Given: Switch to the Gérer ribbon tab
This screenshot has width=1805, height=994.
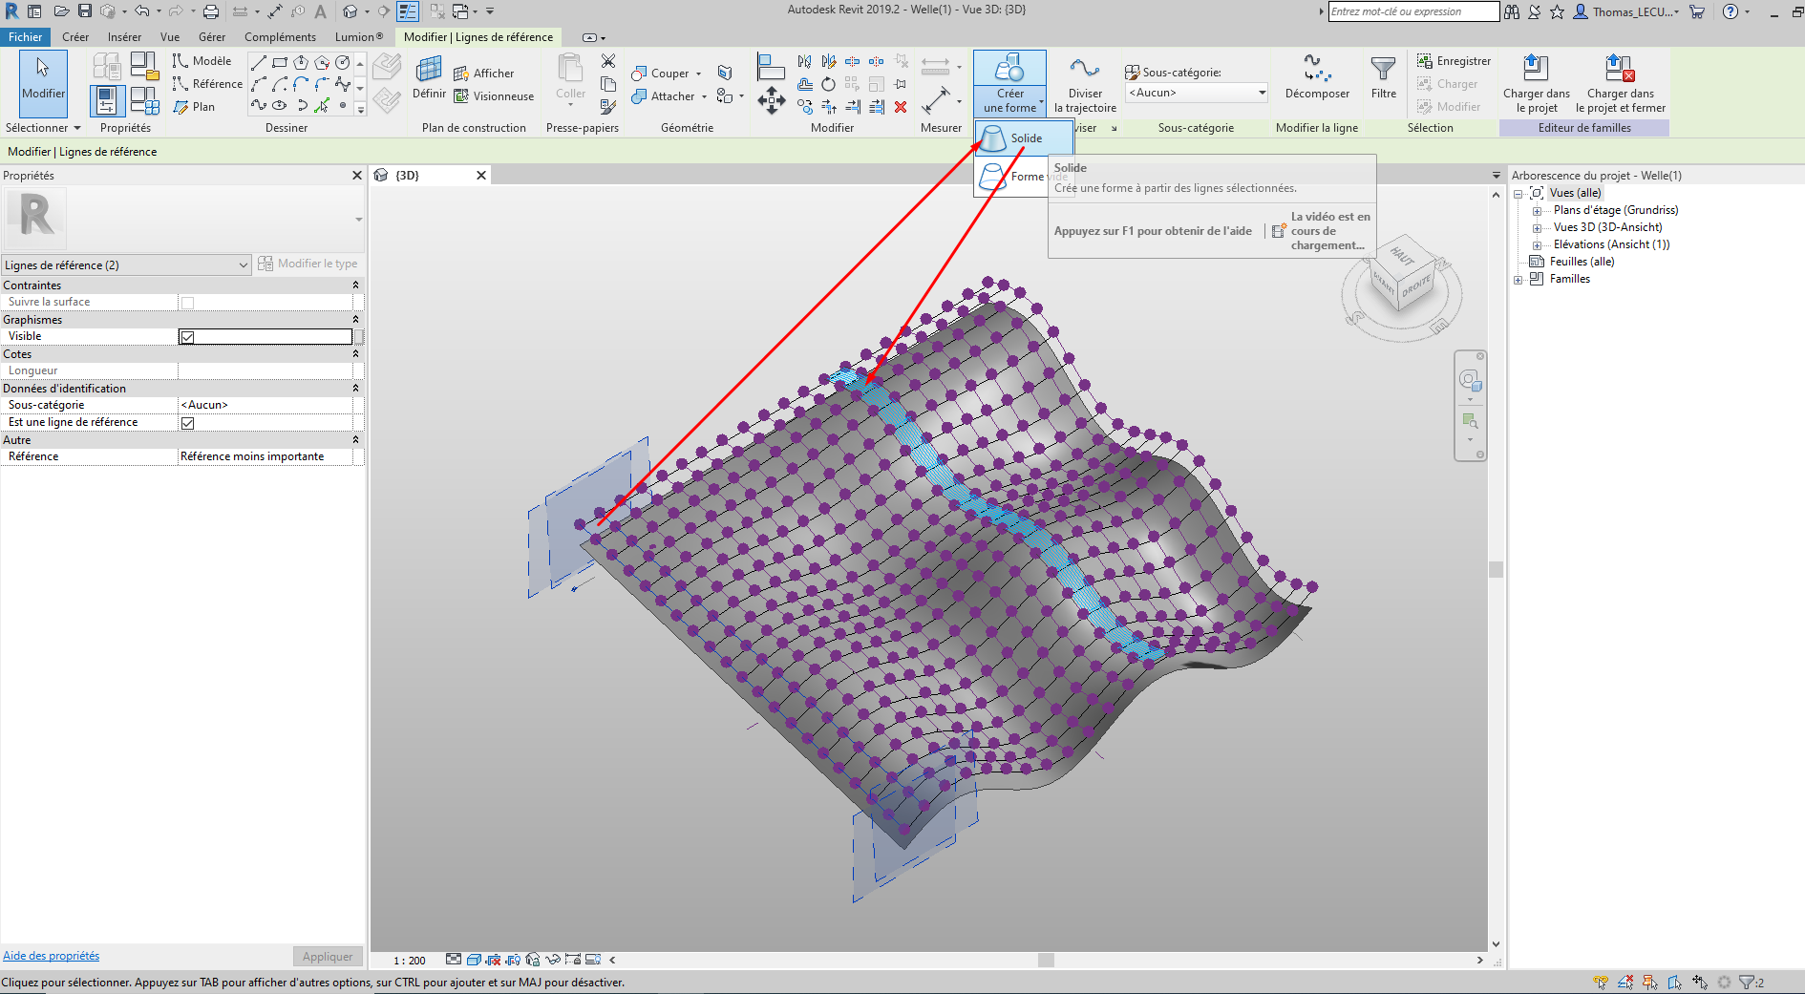Looking at the screenshot, I should pos(212,37).
